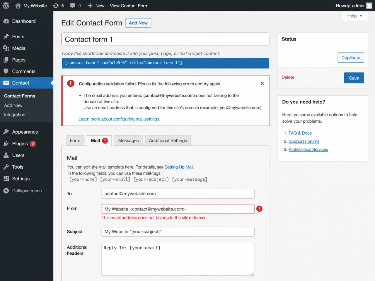Open the WordPress logo menu
The height and width of the screenshot is (281, 375).
point(6,6)
